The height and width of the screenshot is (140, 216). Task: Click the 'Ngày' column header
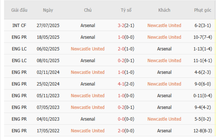point(48,10)
